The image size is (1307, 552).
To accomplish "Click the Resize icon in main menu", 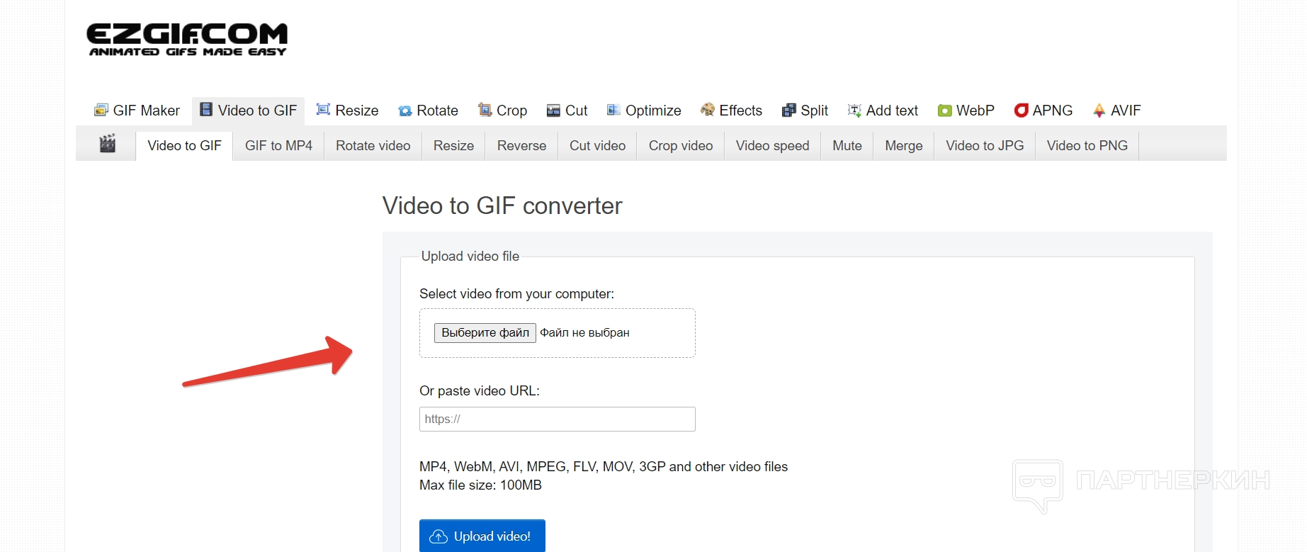I will click(323, 109).
